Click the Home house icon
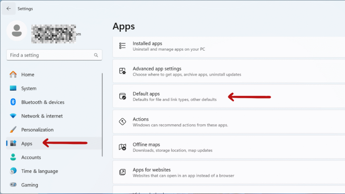The image size is (345, 194). (x=13, y=74)
